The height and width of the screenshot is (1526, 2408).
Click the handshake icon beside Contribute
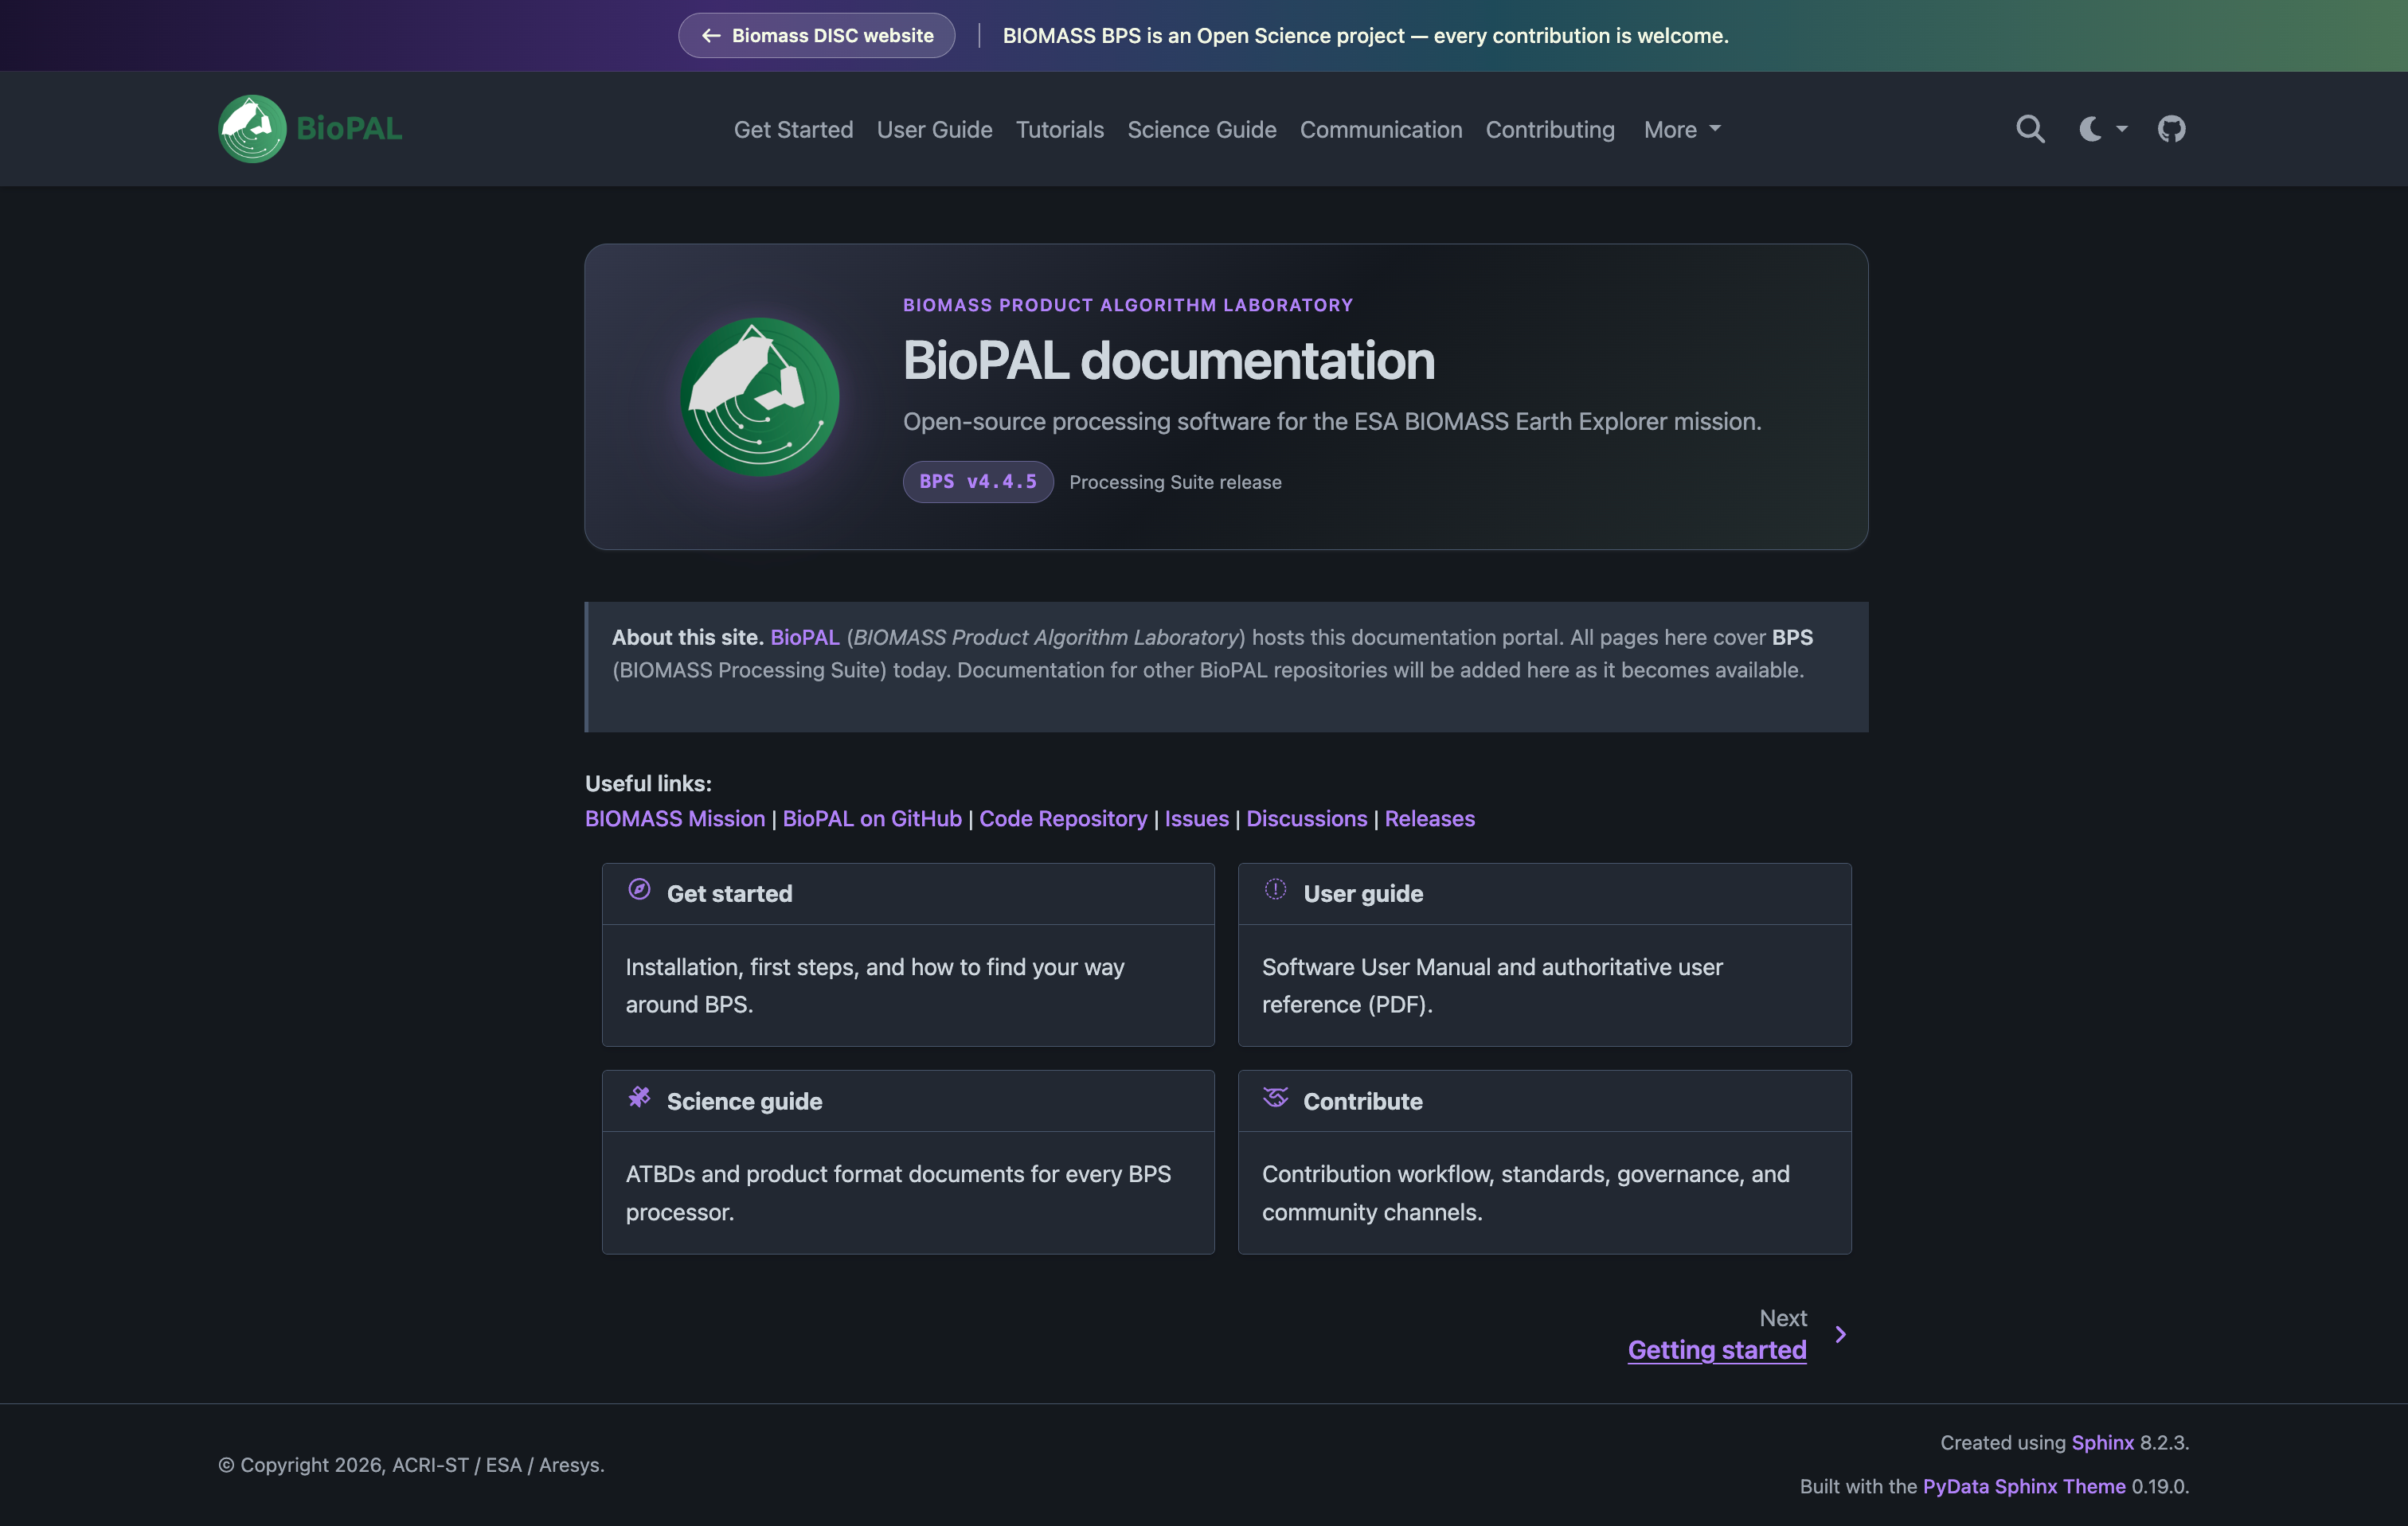(x=1275, y=1097)
